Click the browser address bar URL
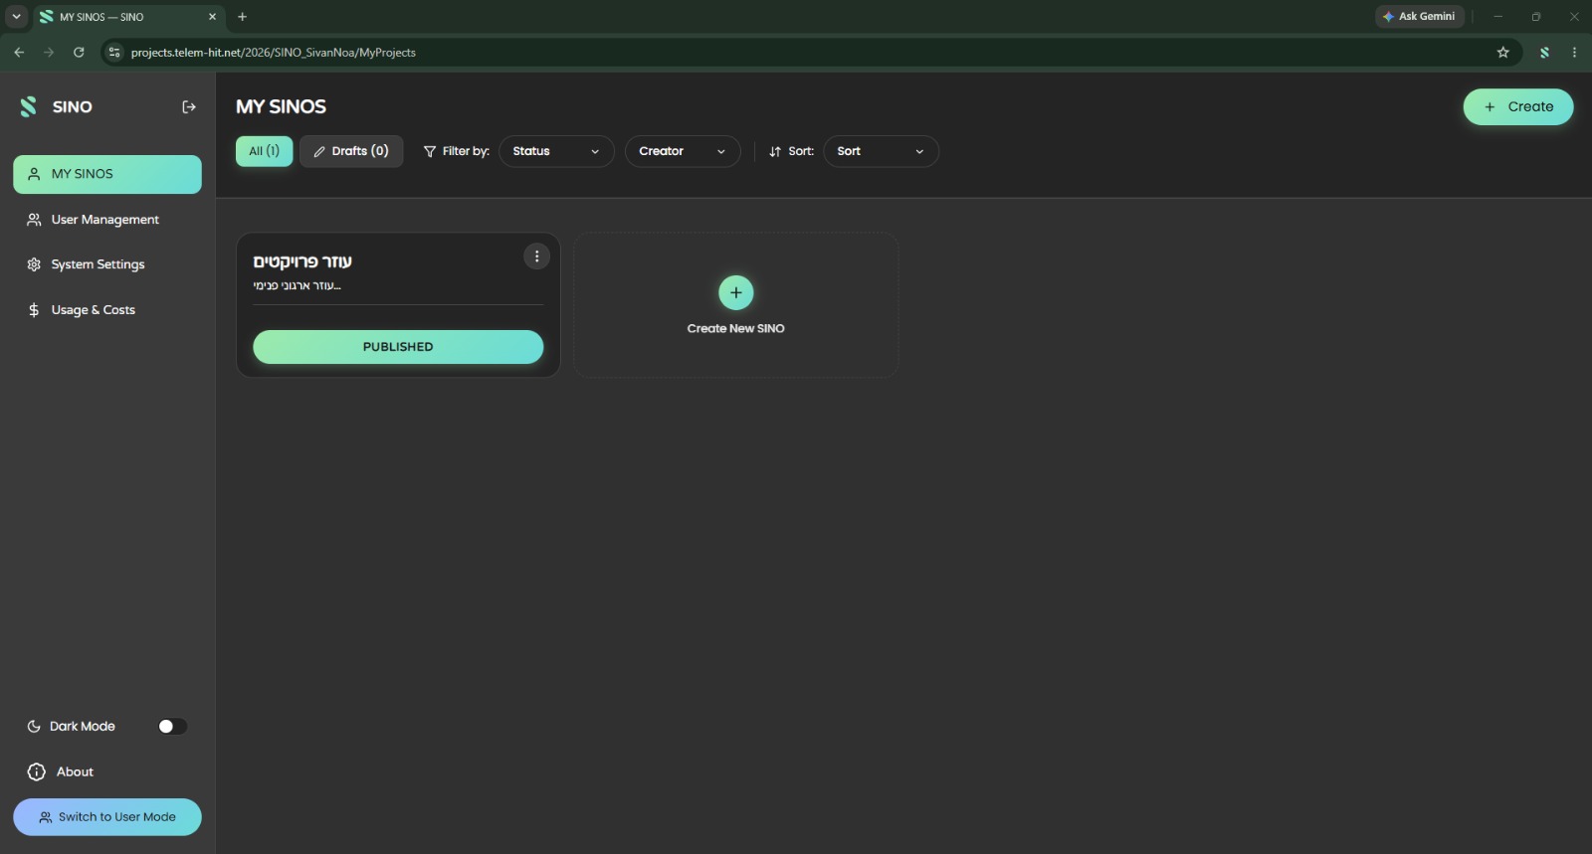1592x854 pixels. (x=274, y=52)
